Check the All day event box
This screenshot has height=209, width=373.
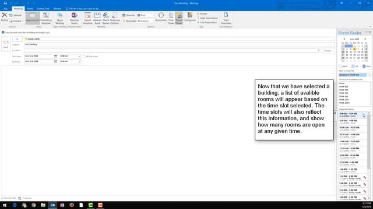tap(84, 56)
